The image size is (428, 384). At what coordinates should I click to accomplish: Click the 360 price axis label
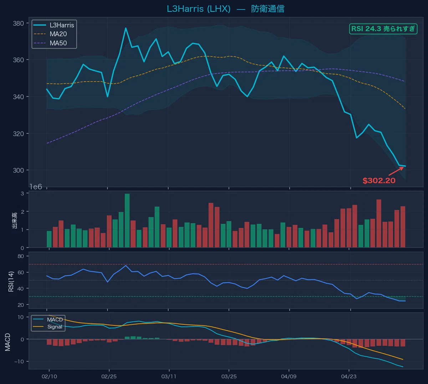[18, 60]
